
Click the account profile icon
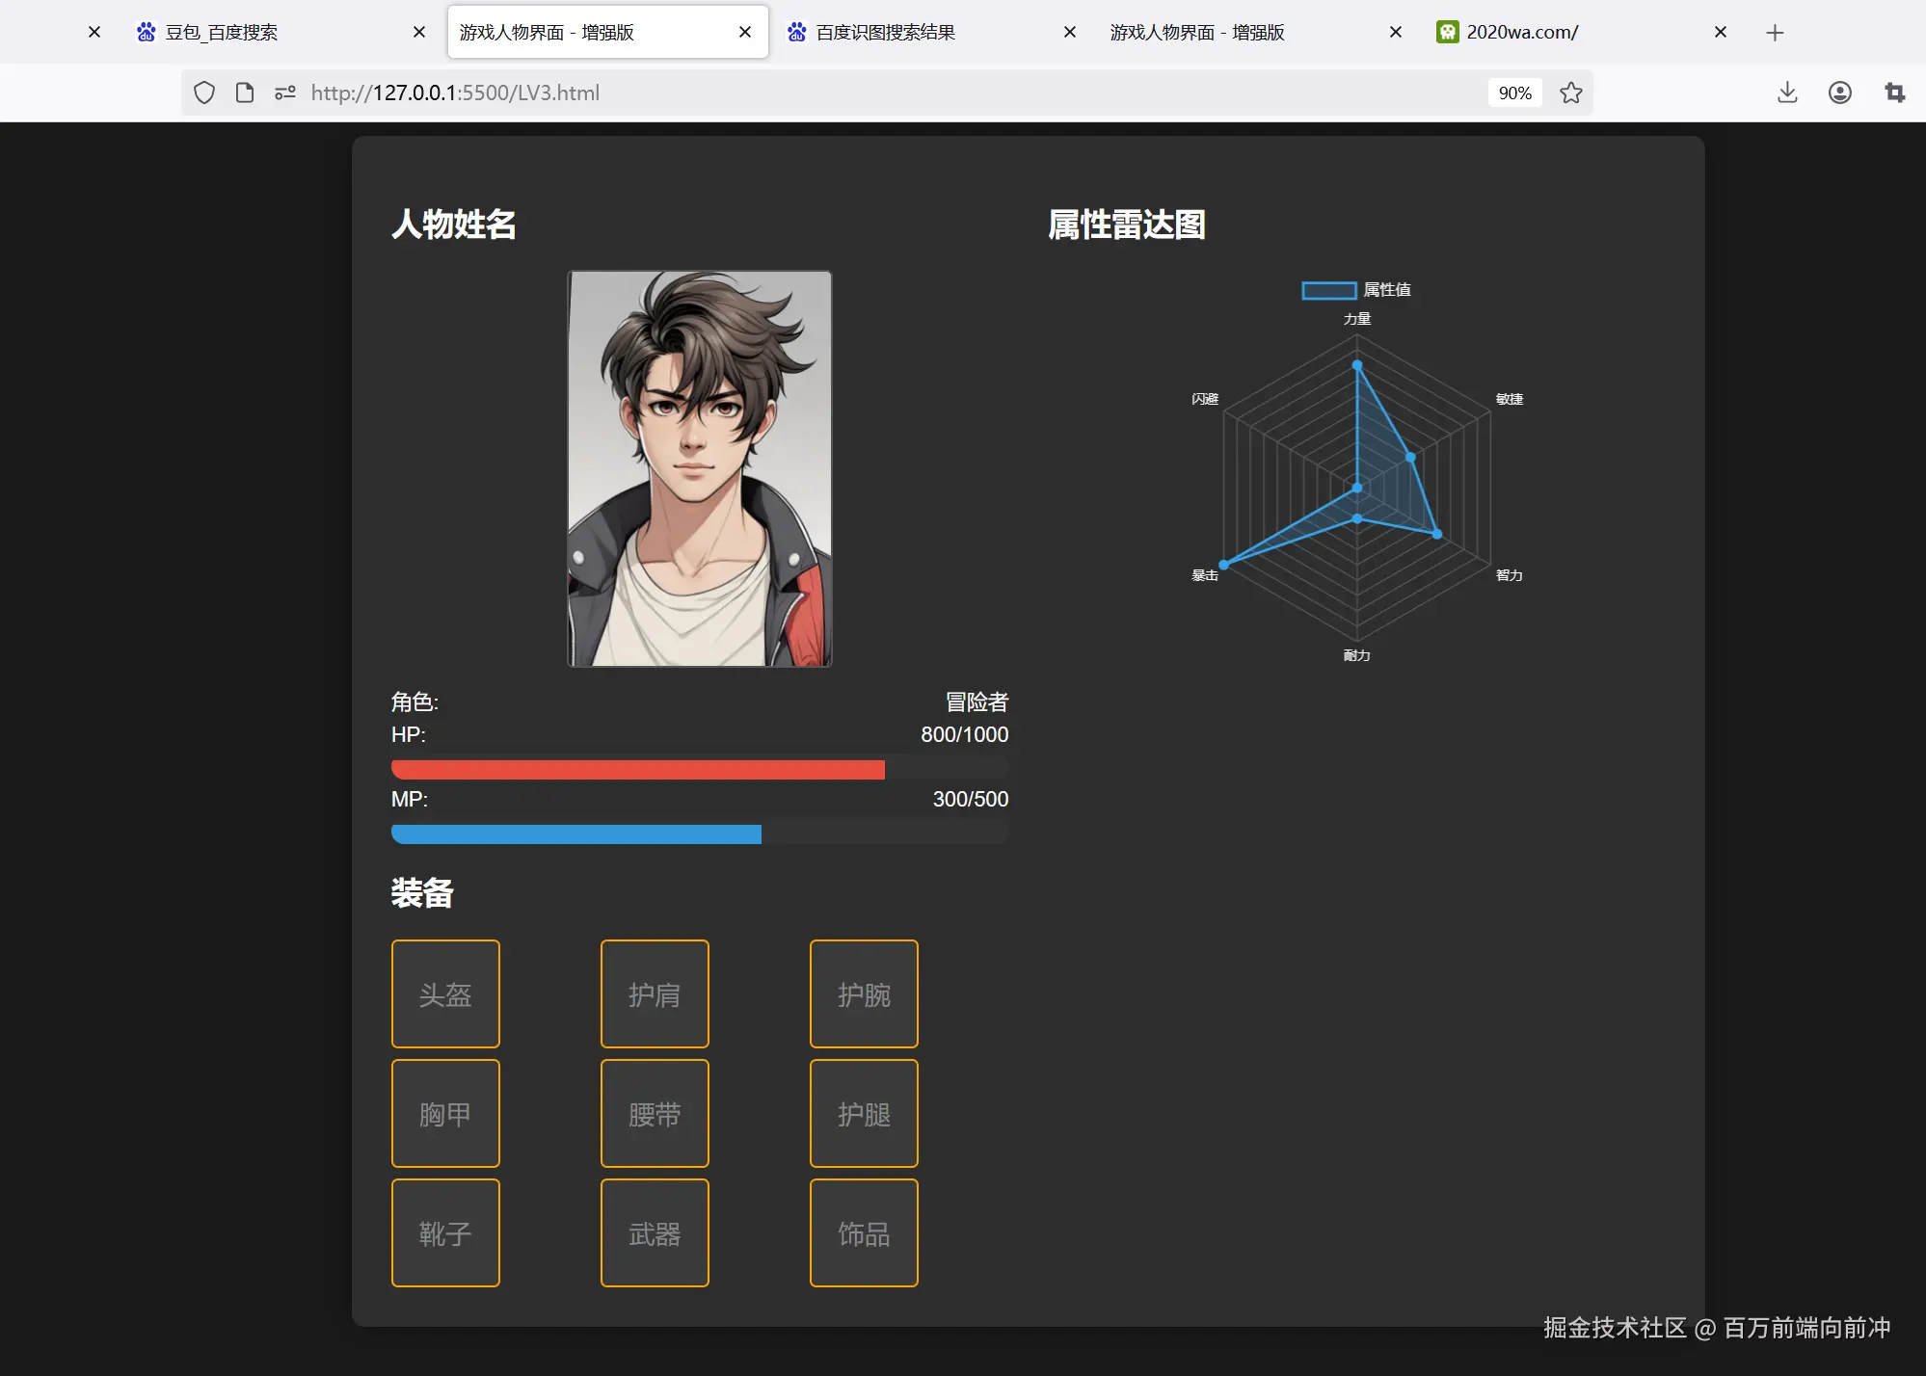point(1839,93)
